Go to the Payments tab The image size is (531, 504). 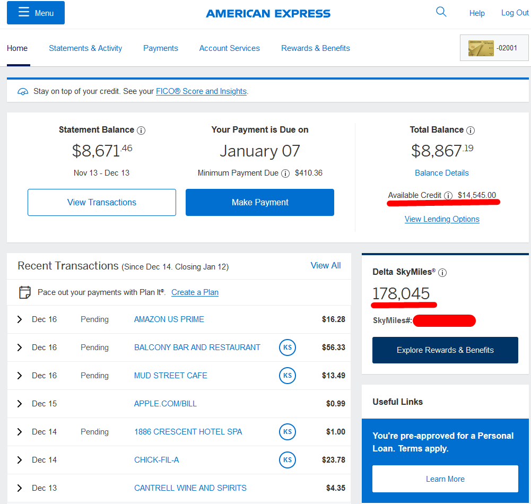tap(161, 48)
